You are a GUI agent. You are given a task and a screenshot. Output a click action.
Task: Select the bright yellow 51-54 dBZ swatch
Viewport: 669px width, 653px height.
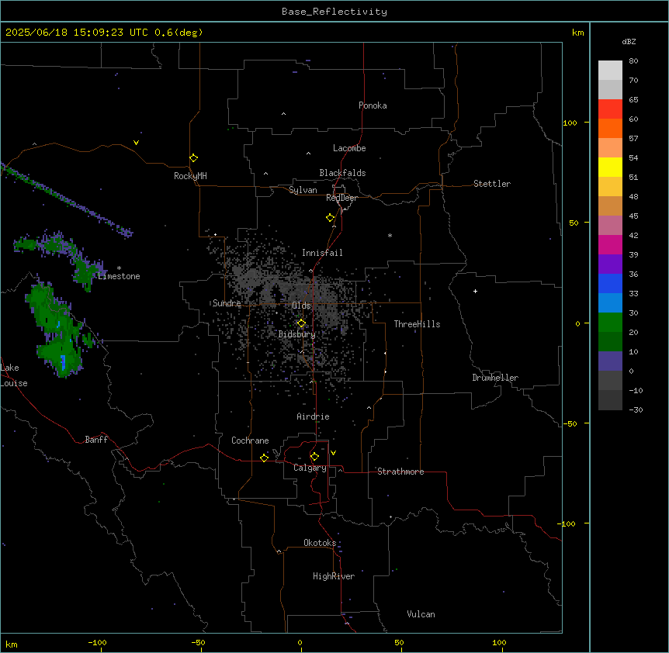click(610, 167)
